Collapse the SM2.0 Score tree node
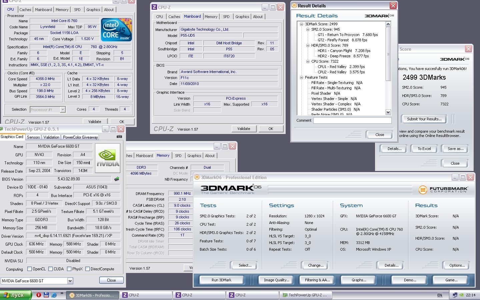This screenshot has height=300, width=480. click(308, 29)
